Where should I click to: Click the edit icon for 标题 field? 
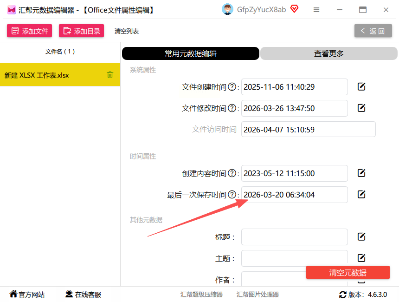(x=361, y=237)
